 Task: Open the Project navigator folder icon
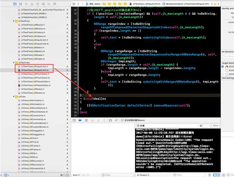[15, 4]
